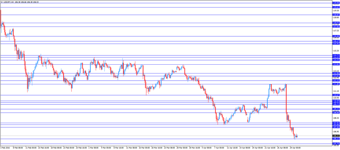Click the 116.17 price level label

336,41
